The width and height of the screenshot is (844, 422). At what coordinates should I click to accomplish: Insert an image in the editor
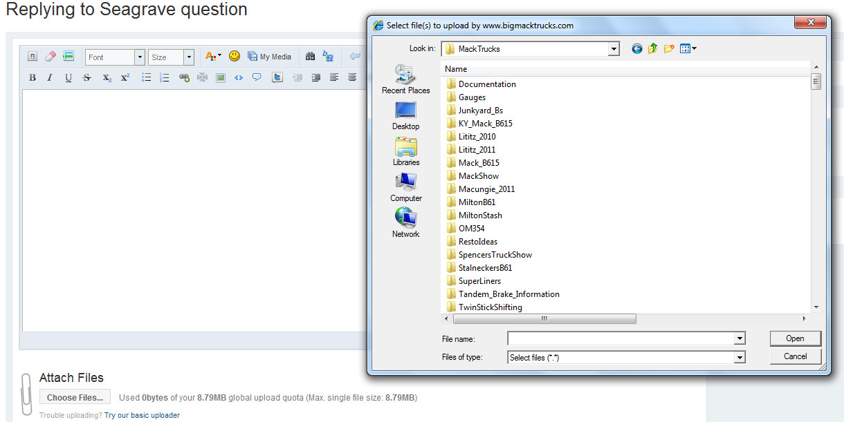221,78
